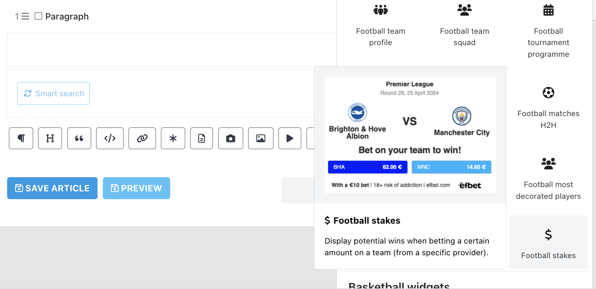Tick the Paragraph checkbox
Image resolution: width=596 pixels, height=289 pixels.
coord(38,16)
